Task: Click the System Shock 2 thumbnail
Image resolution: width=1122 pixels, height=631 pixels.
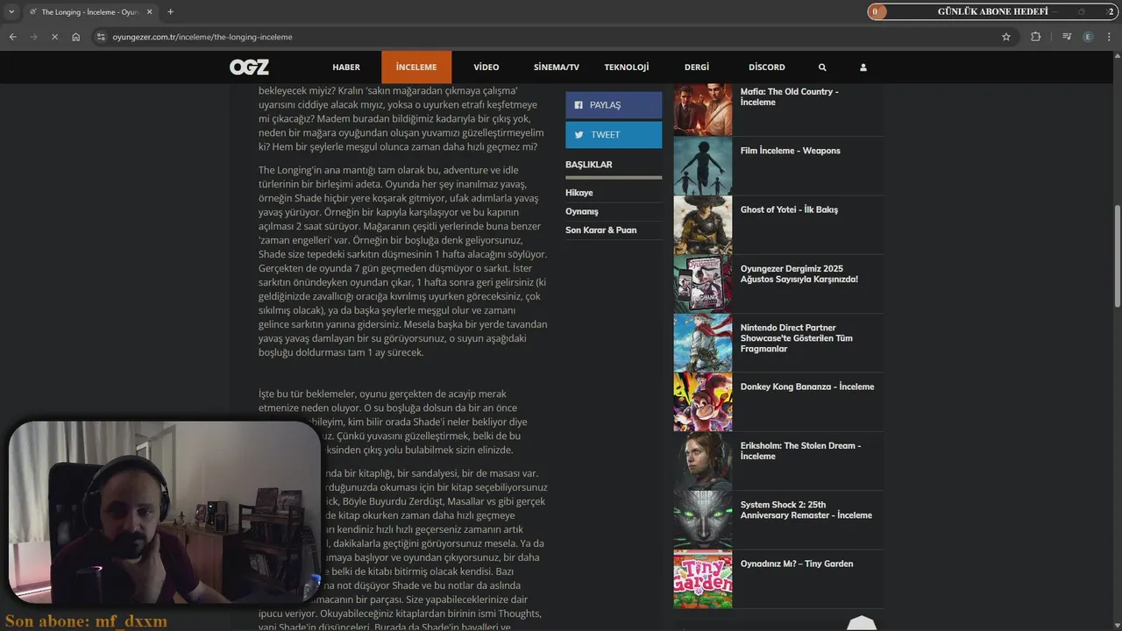Action: [703, 520]
